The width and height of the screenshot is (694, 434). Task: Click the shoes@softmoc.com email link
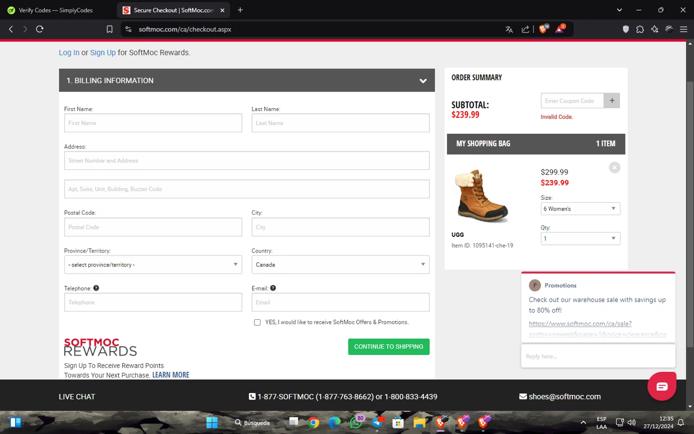point(564,397)
